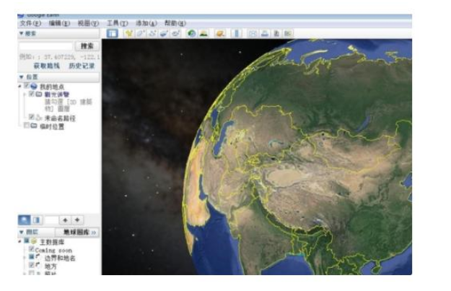Click the 搜索 search button
The width and height of the screenshot is (451, 291).
pos(87,46)
